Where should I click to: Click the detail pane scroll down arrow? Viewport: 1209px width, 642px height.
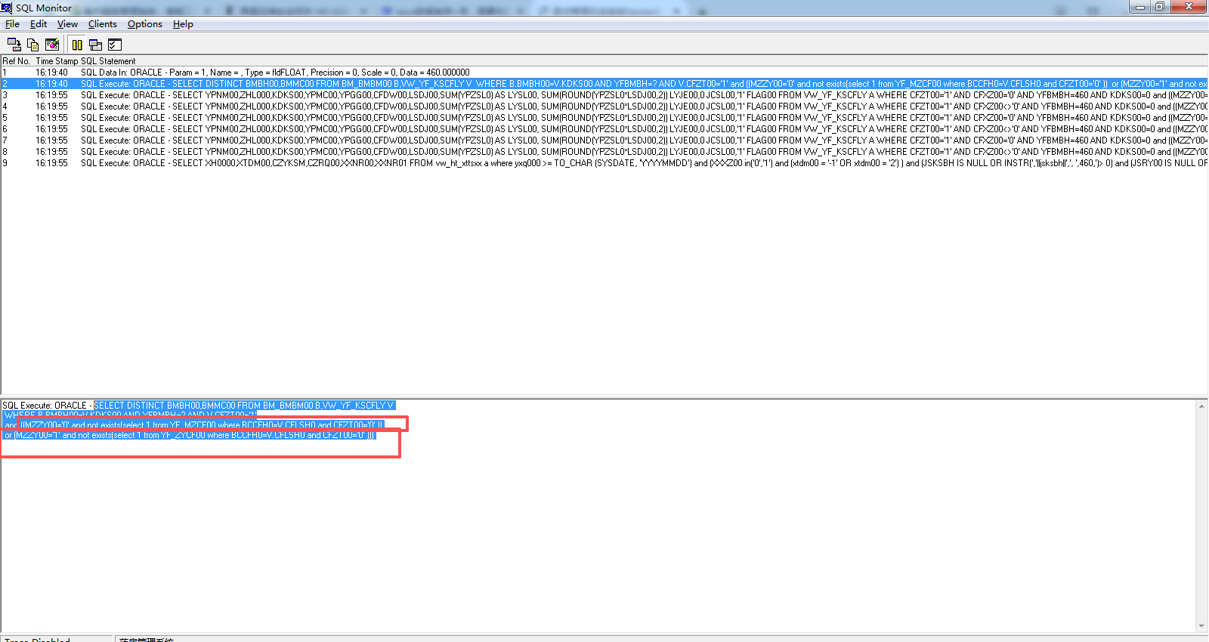coord(1201,626)
